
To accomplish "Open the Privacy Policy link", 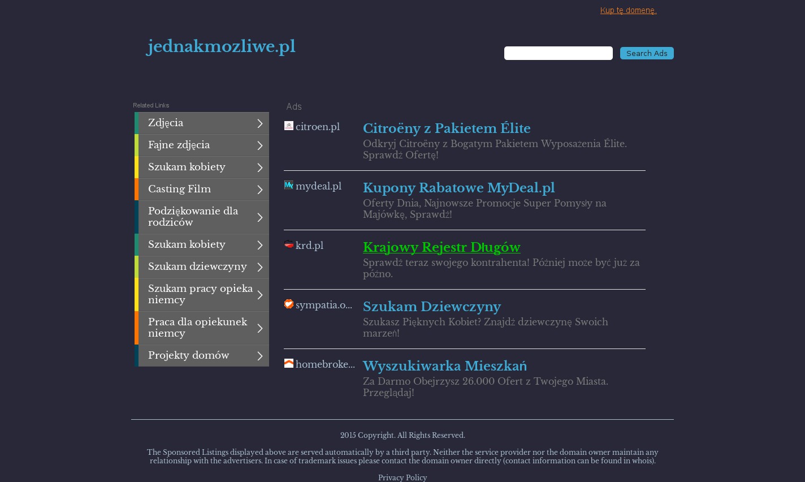I will 402,477.
